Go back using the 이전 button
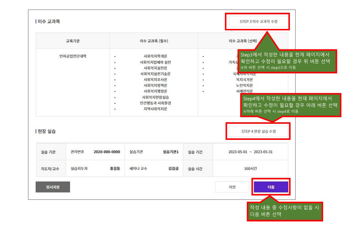The height and width of the screenshot is (231, 358). (232, 187)
